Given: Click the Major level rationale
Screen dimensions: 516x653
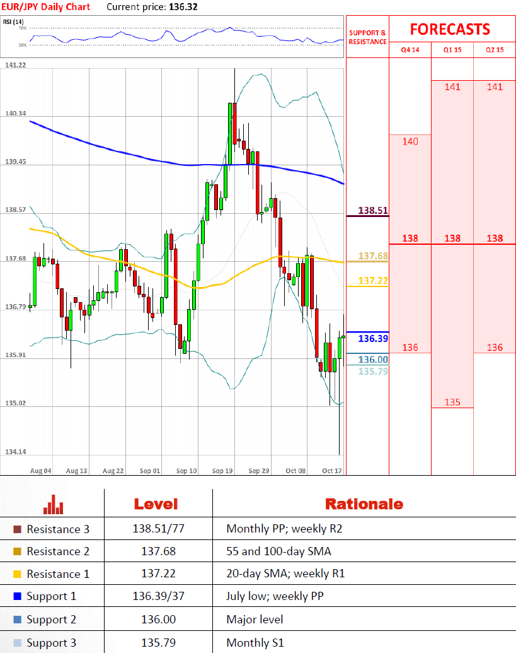Looking at the screenshot, I should 255,620.
